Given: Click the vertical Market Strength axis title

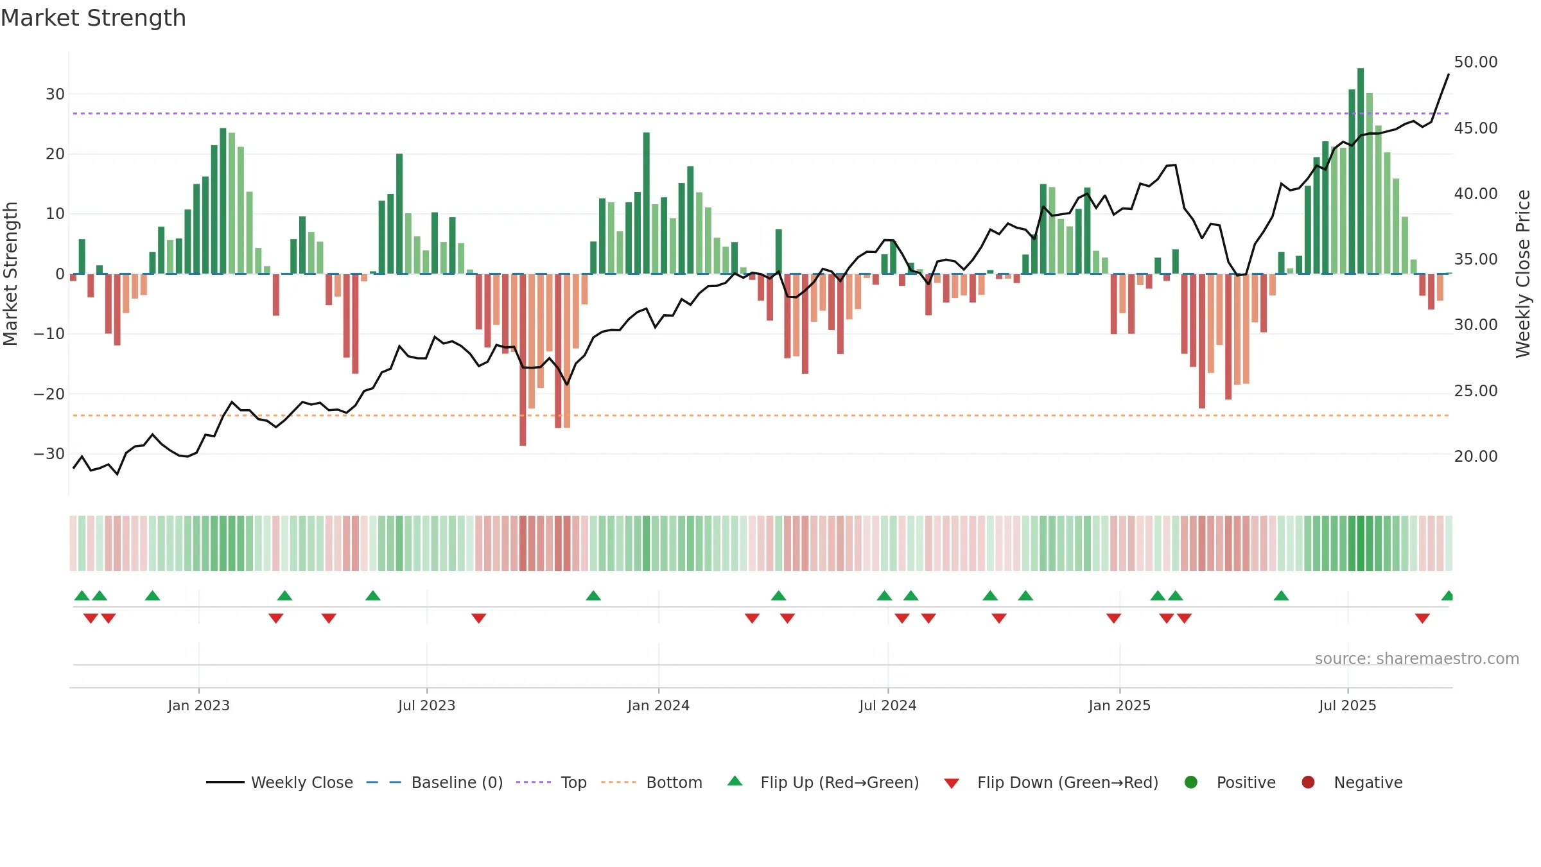Looking at the screenshot, I should click(10, 274).
